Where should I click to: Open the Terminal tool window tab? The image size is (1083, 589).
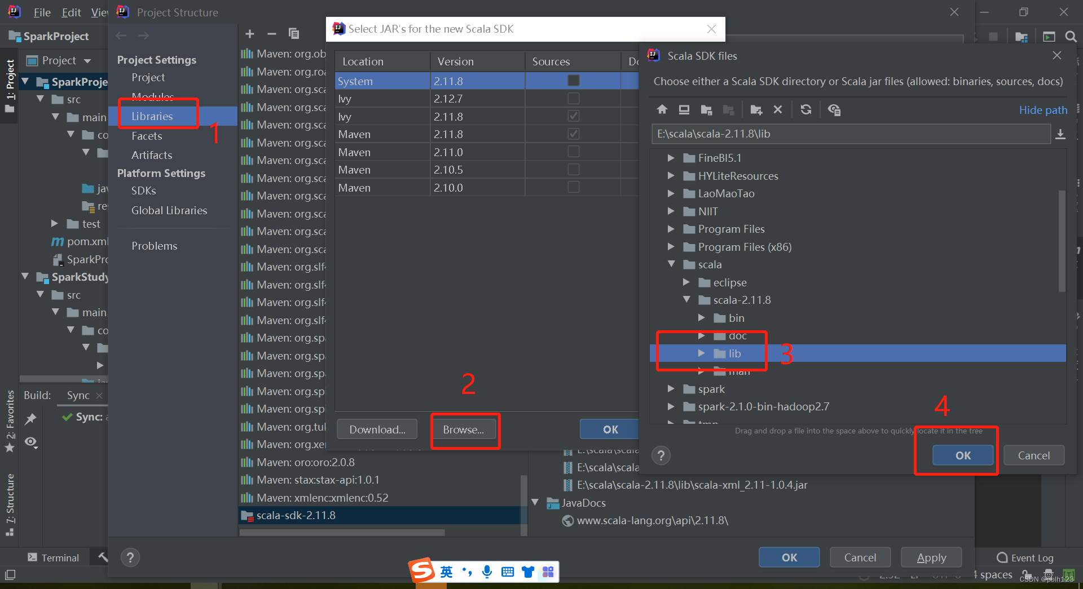[54, 557]
